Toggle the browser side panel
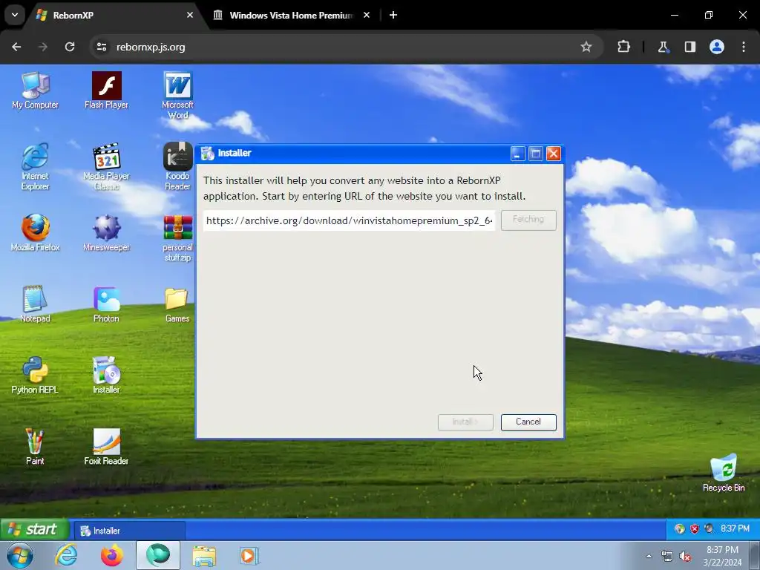This screenshot has width=760, height=570. (x=689, y=47)
